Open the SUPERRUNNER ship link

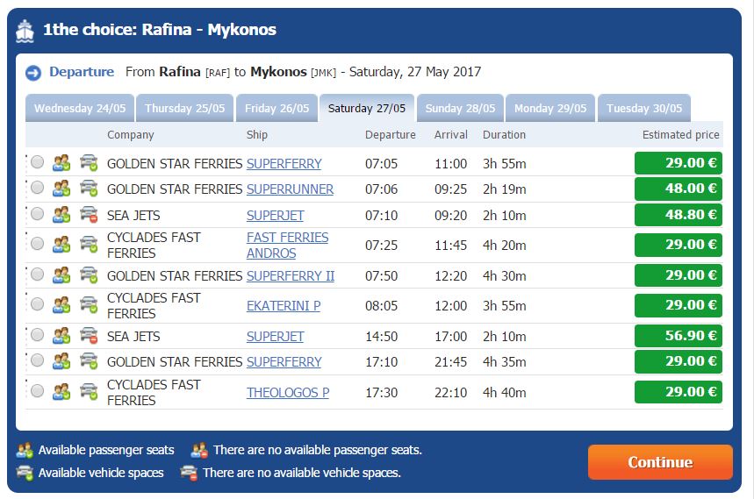(290, 189)
